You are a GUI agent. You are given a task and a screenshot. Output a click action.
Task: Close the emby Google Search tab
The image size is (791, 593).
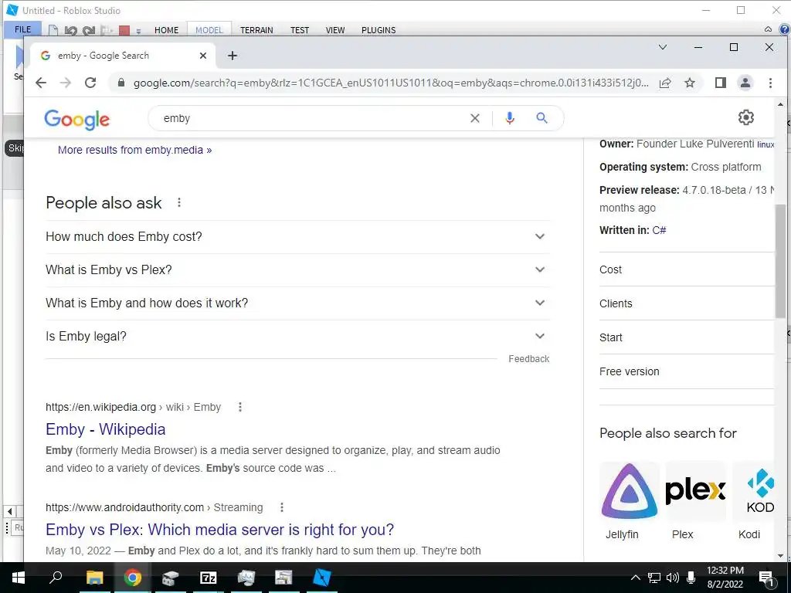(203, 56)
